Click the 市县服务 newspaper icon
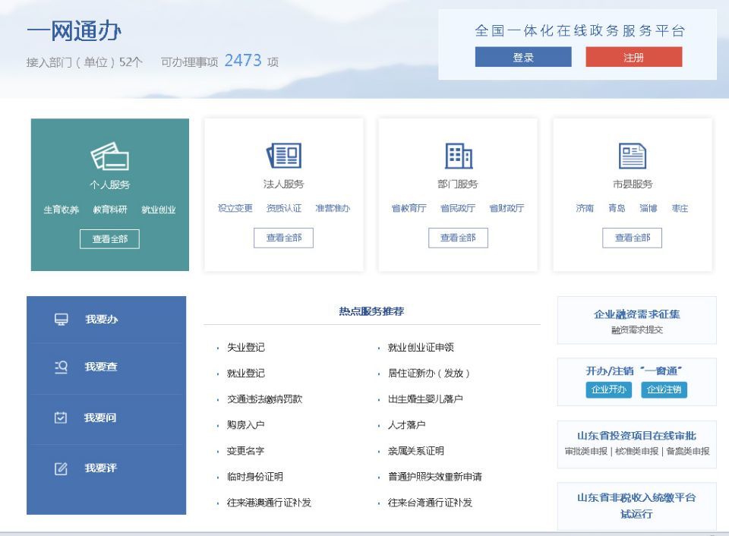 point(633,156)
